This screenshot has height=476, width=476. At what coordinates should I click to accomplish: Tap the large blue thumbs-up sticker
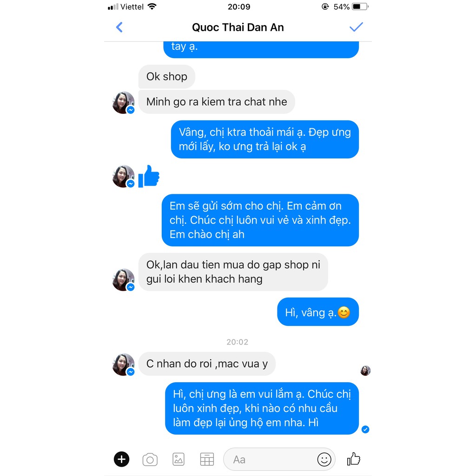click(x=149, y=176)
